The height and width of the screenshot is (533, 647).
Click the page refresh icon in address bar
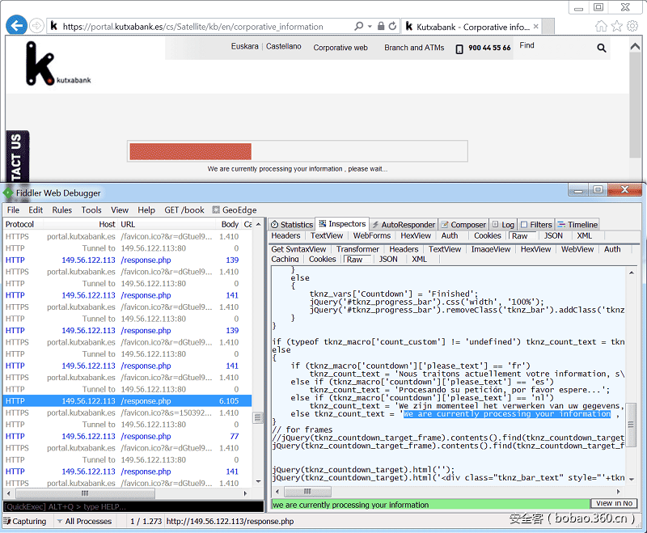point(393,26)
